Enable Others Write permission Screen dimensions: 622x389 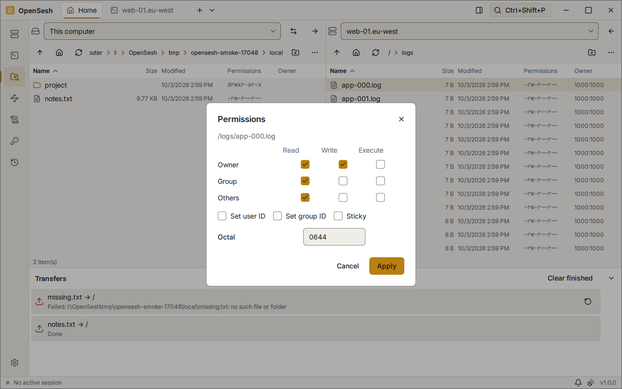coord(343,197)
